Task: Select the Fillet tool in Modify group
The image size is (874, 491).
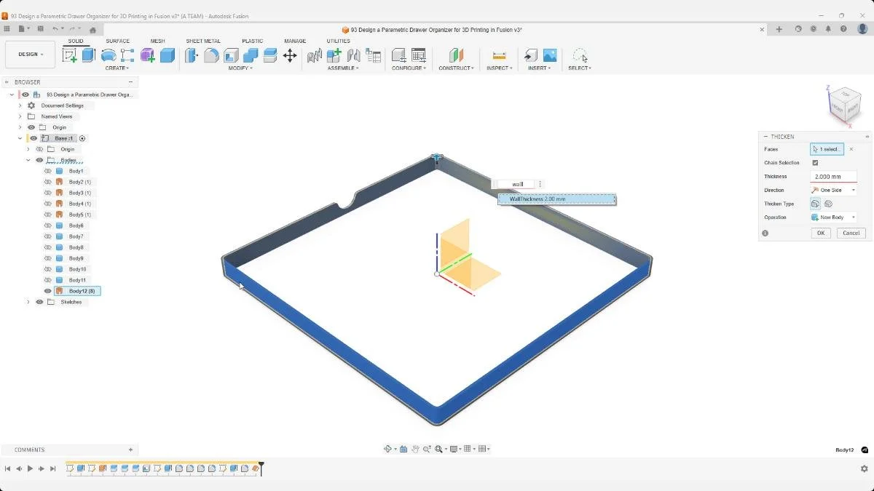Action: [210, 56]
